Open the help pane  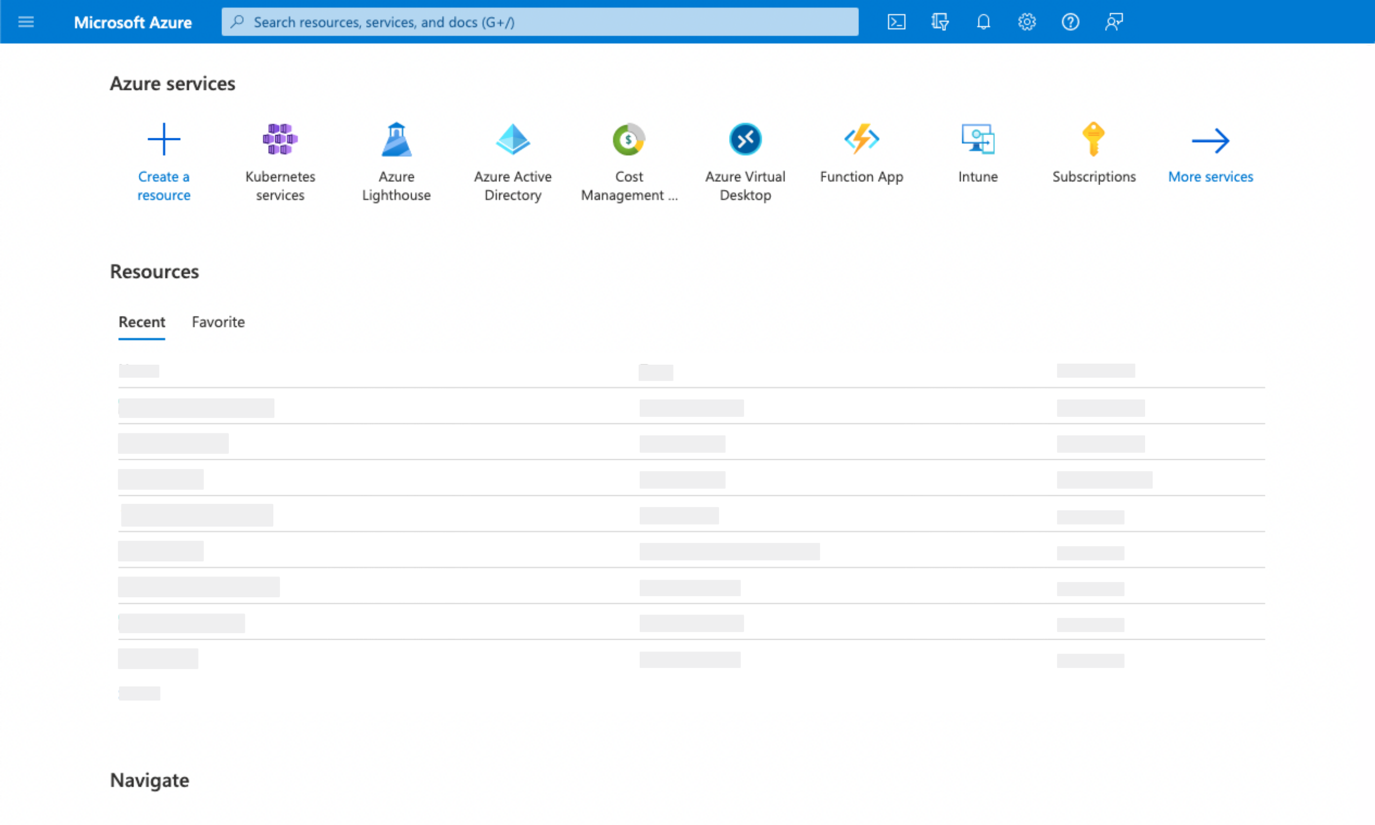tap(1070, 21)
